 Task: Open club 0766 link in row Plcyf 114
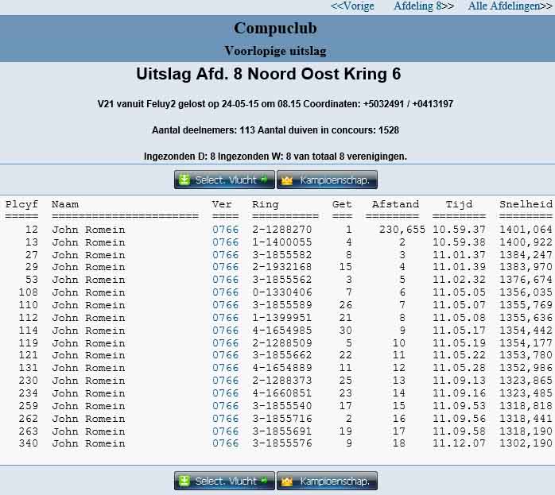226,331
